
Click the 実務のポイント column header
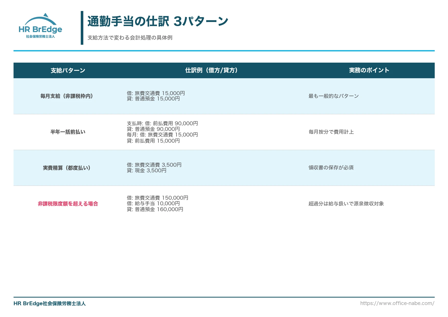tap(369, 70)
